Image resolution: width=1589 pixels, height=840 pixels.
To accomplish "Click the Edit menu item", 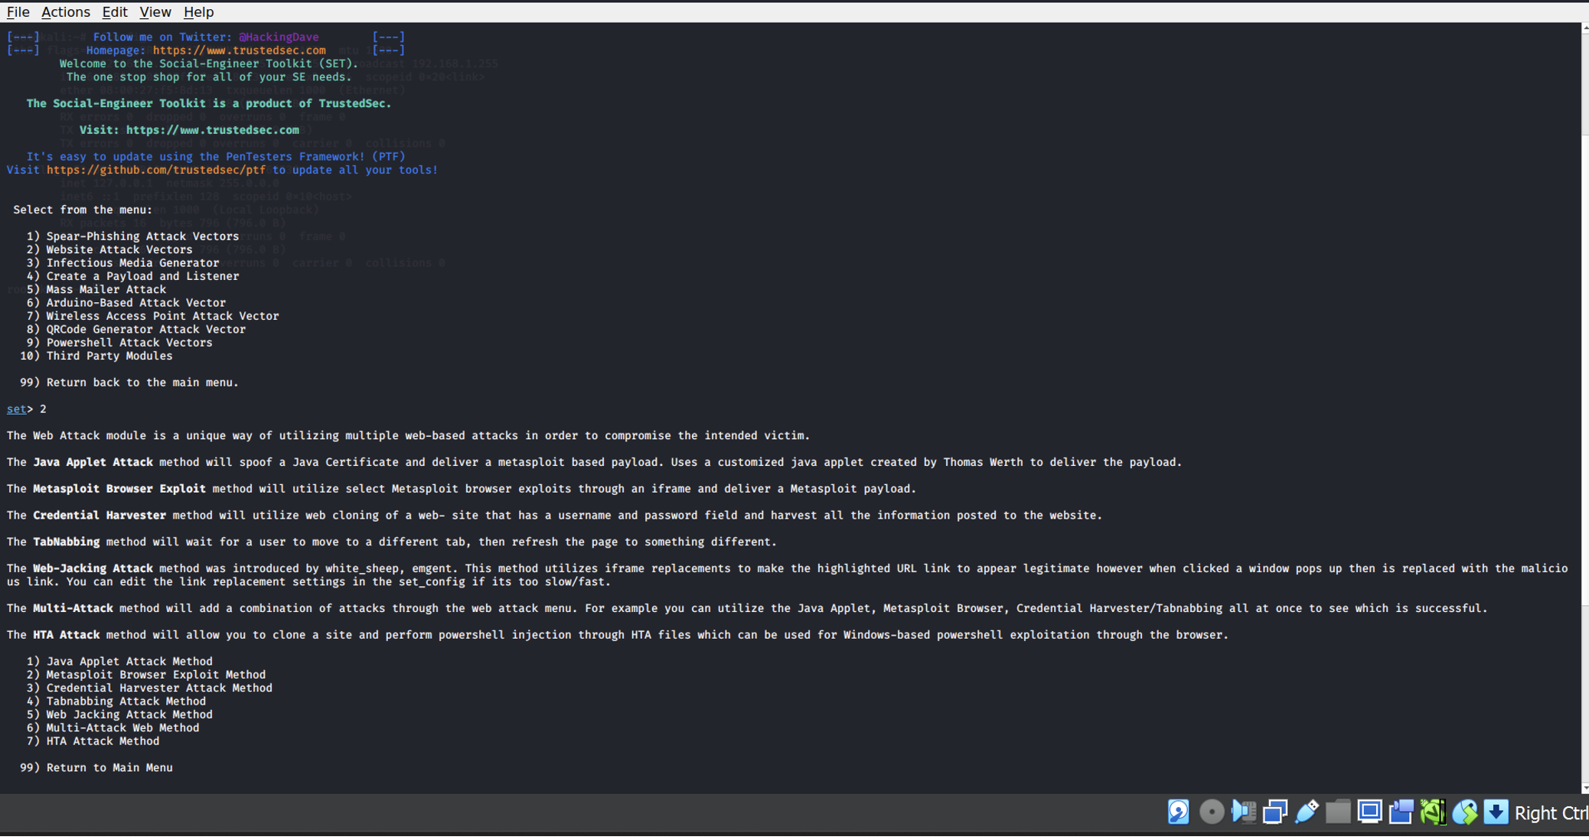I will 112,11.
